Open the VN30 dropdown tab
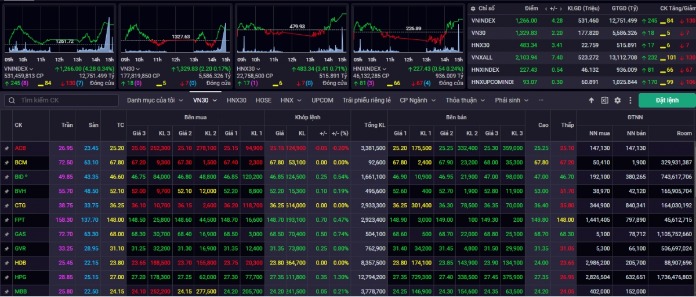Image resolution: width=696 pixels, height=297 pixels. (205, 100)
